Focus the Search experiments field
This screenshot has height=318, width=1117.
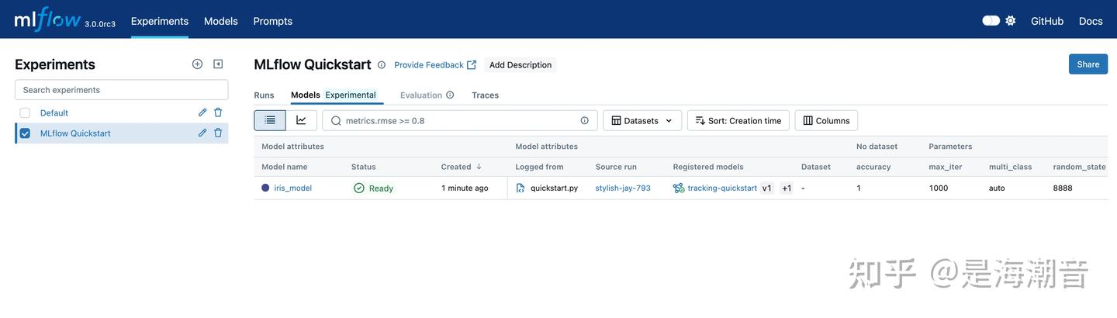click(121, 90)
